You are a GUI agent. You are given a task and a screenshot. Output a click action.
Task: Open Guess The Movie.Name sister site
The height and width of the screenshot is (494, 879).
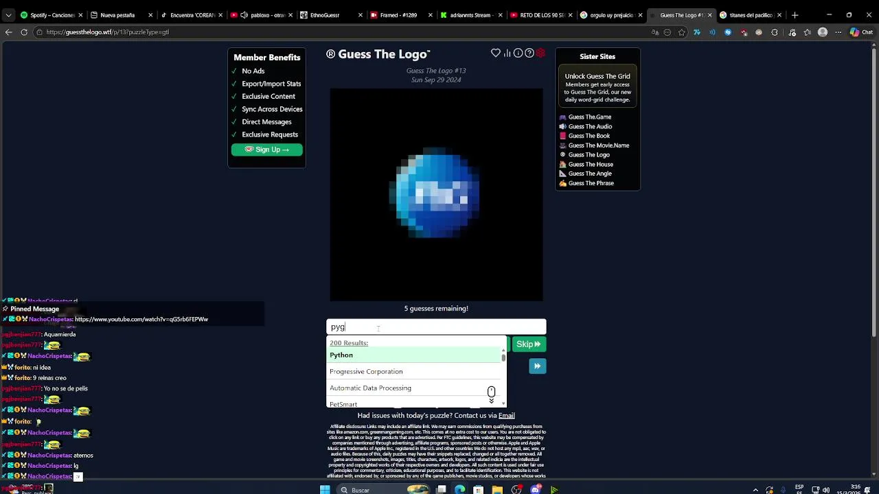598,145
